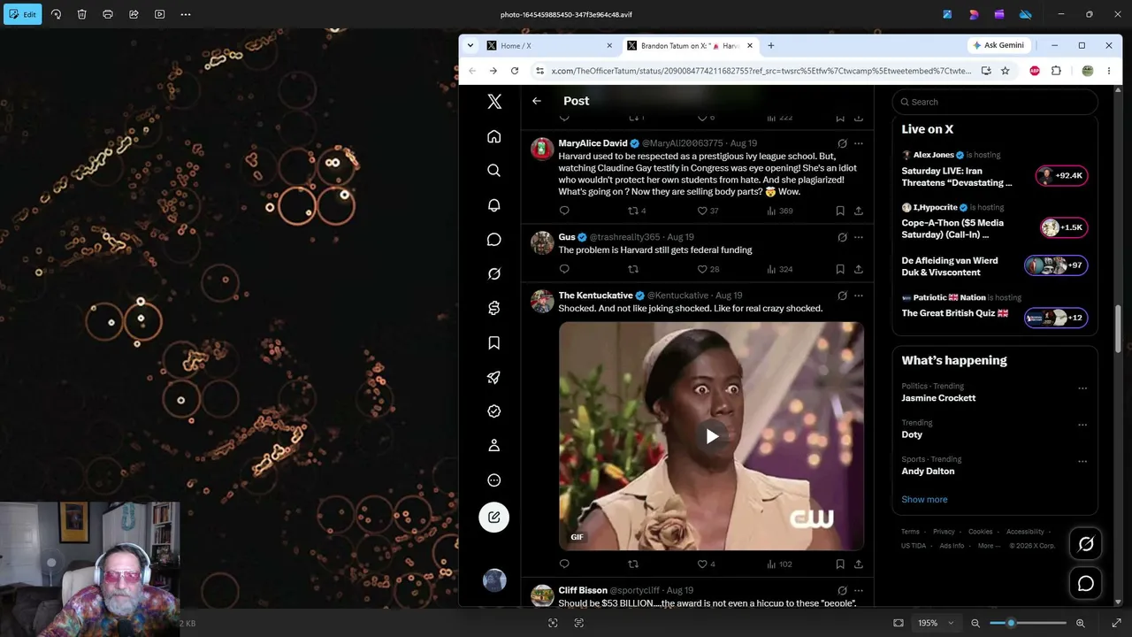The width and height of the screenshot is (1132, 637).
Task: Rotate the image in the Photos toolbar
Action: [x=56, y=14]
